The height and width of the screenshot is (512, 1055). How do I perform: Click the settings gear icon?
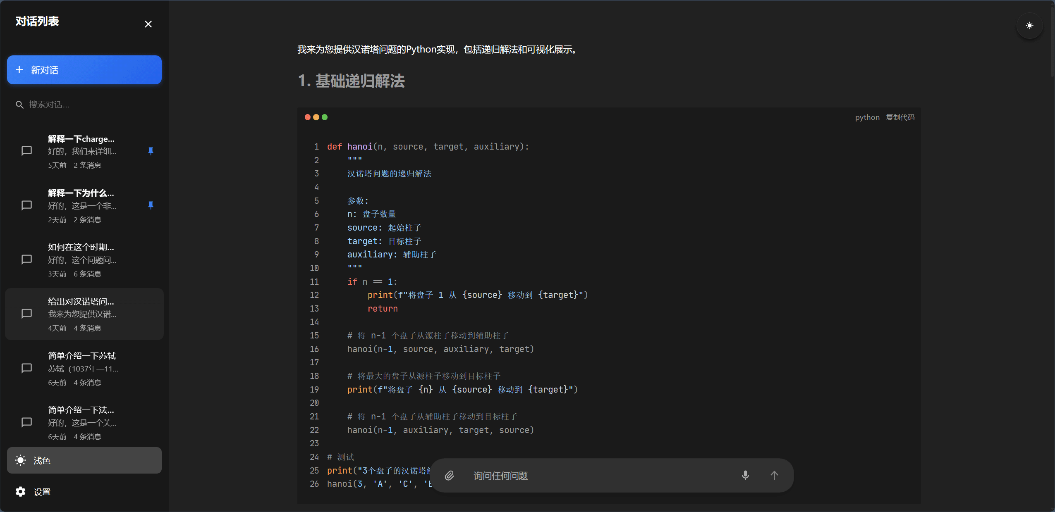point(20,491)
